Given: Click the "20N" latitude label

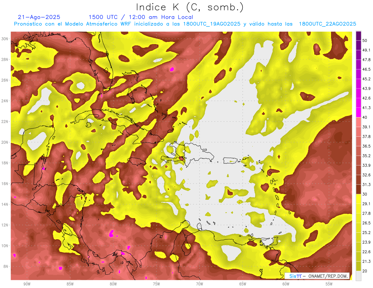Looking at the screenshot, I should click(x=5, y=142).
